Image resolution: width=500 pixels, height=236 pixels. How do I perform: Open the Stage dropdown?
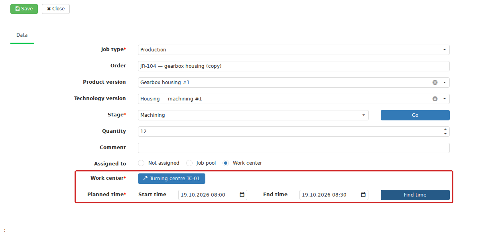point(253,115)
